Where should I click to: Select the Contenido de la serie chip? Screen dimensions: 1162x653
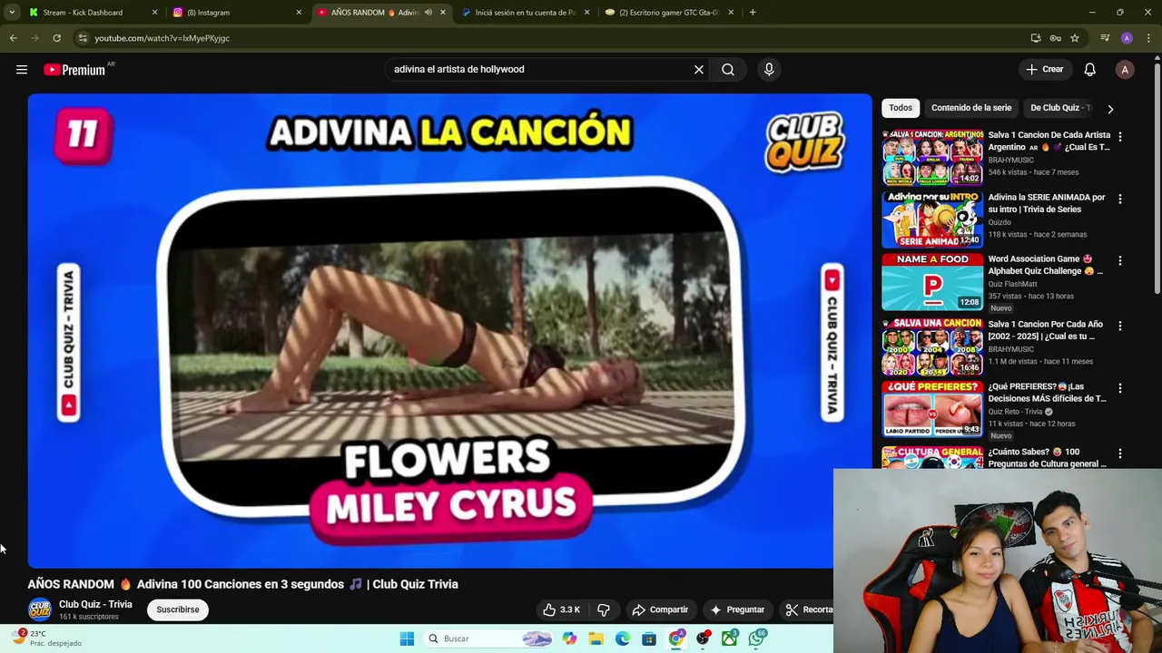pyautogui.click(x=971, y=108)
